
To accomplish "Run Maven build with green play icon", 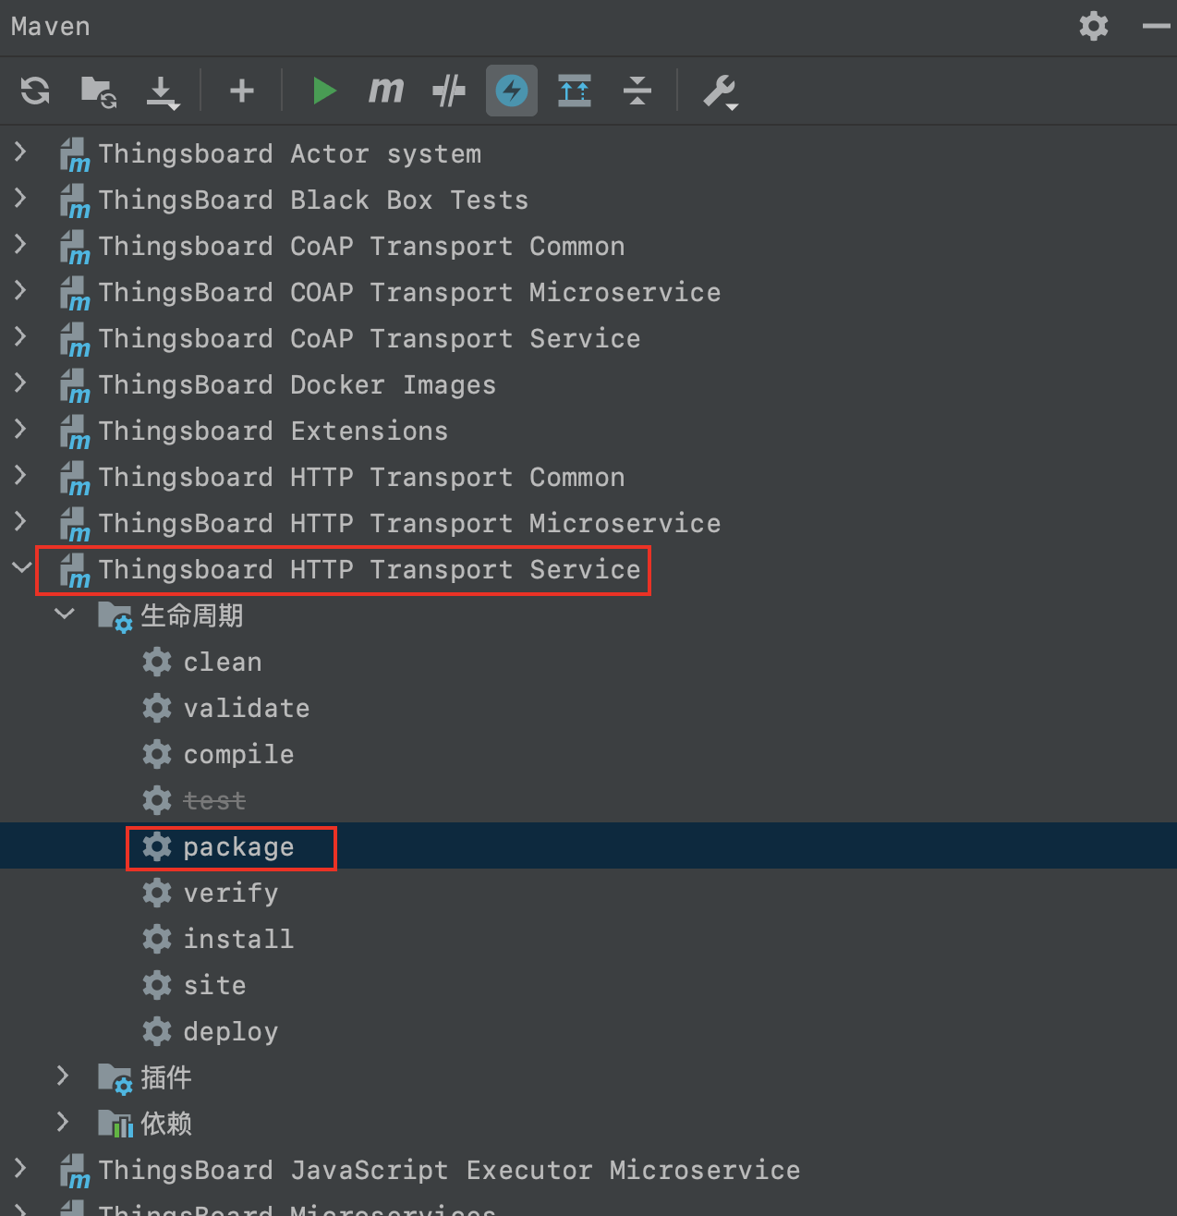I will click(x=324, y=91).
